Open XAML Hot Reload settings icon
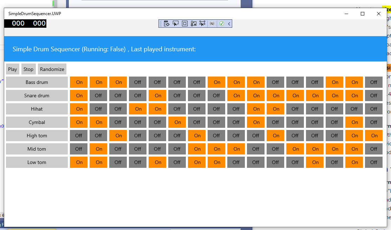The width and height of the screenshot is (391, 230). pyautogui.click(x=212, y=24)
